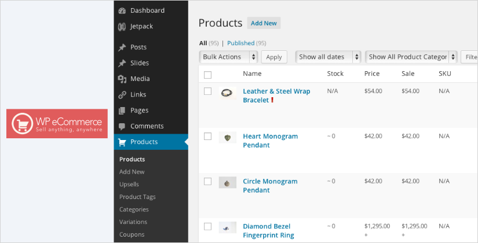Open the Slides menu item

pos(139,63)
